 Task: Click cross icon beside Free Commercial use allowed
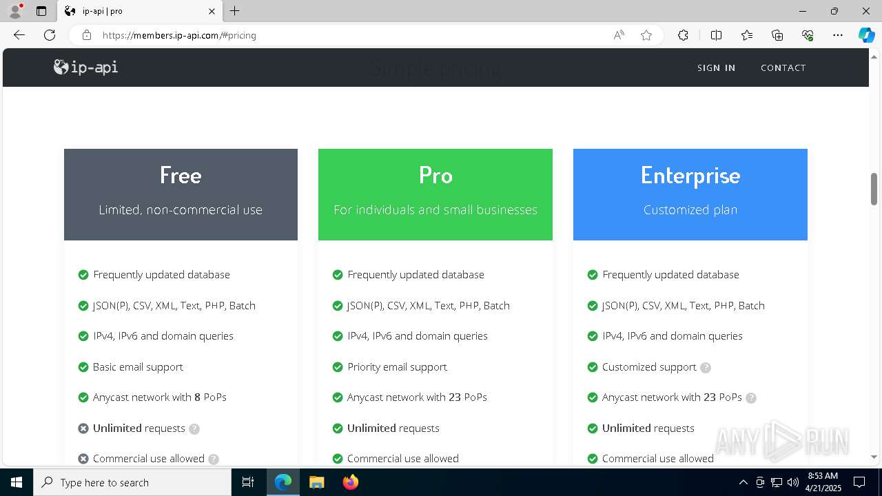click(83, 459)
